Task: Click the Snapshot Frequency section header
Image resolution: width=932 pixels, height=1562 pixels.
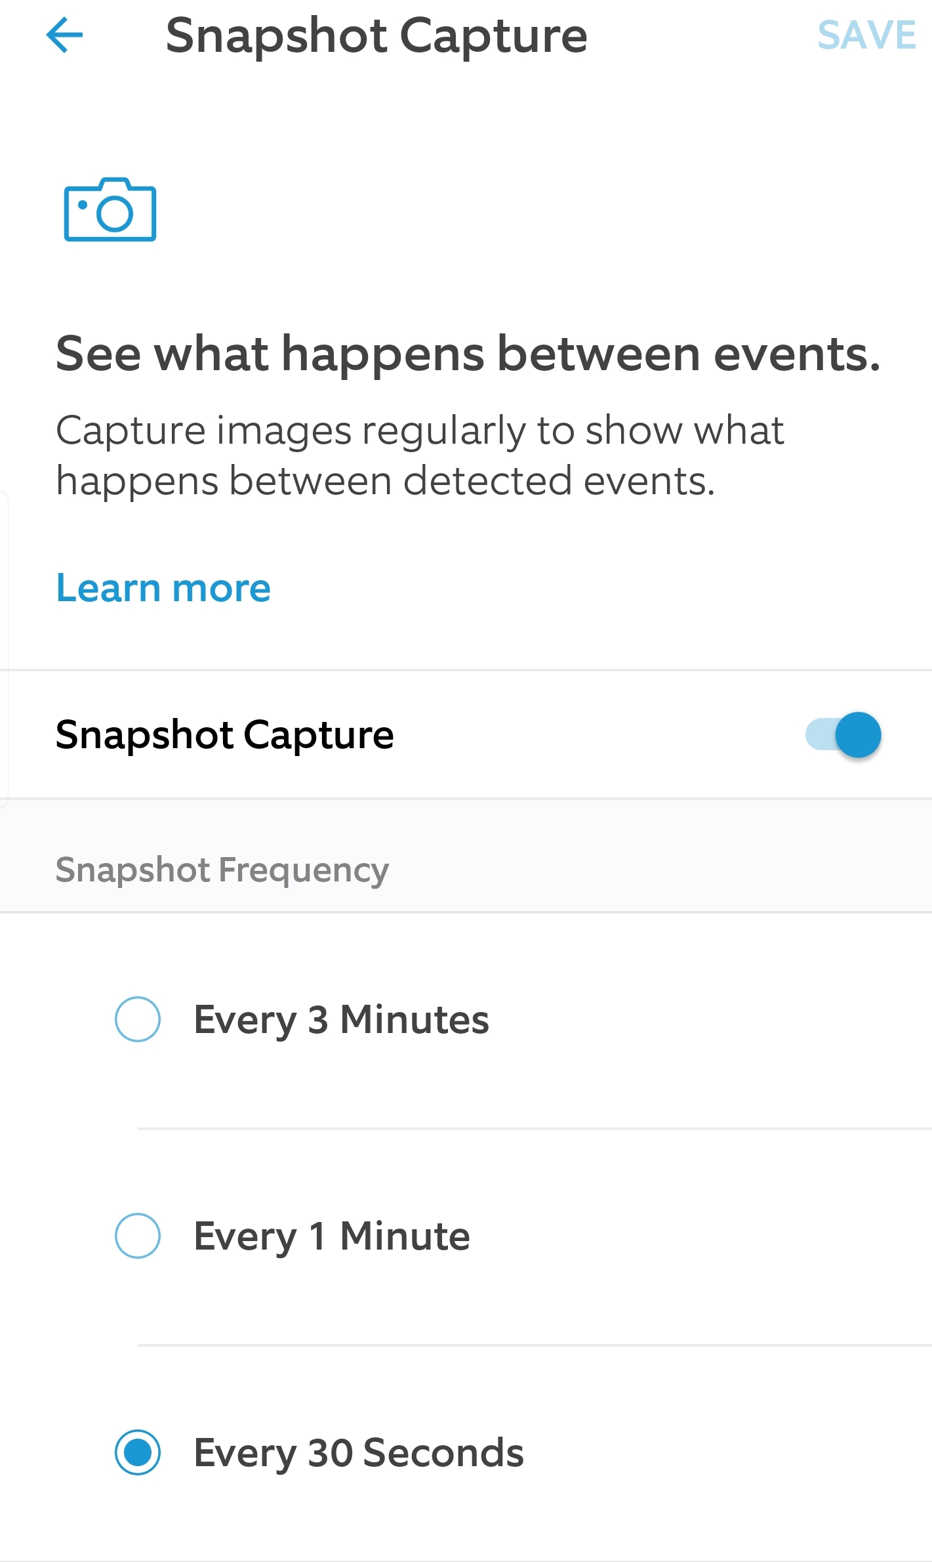Action: click(x=222, y=870)
